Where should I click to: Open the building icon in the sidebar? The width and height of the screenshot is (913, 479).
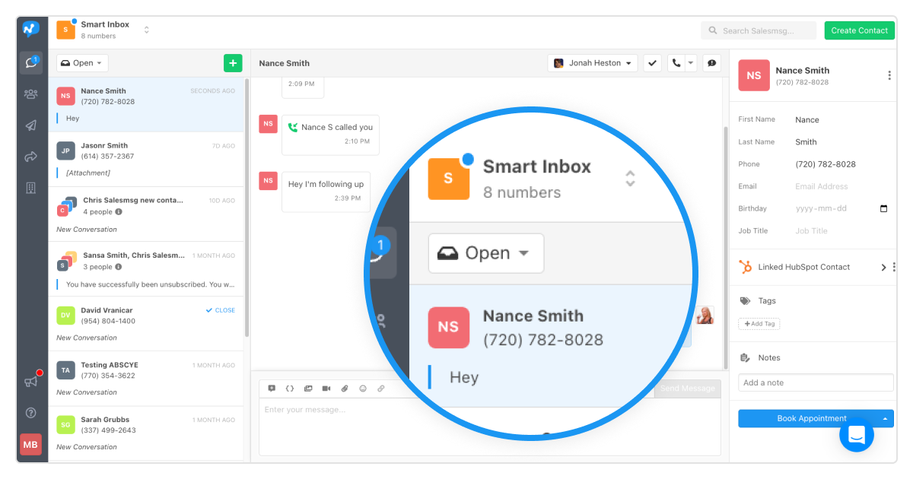[x=30, y=188]
